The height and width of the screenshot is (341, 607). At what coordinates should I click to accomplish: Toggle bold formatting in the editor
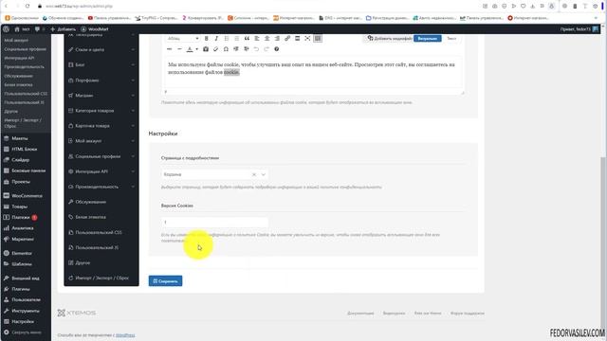[207, 38]
